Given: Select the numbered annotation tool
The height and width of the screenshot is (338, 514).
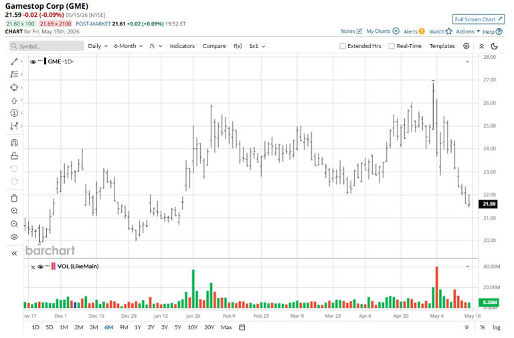Looking at the screenshot, I should point(14,113).
